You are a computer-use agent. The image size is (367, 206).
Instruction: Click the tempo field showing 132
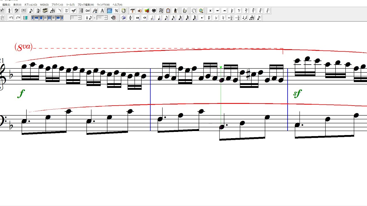100,18
